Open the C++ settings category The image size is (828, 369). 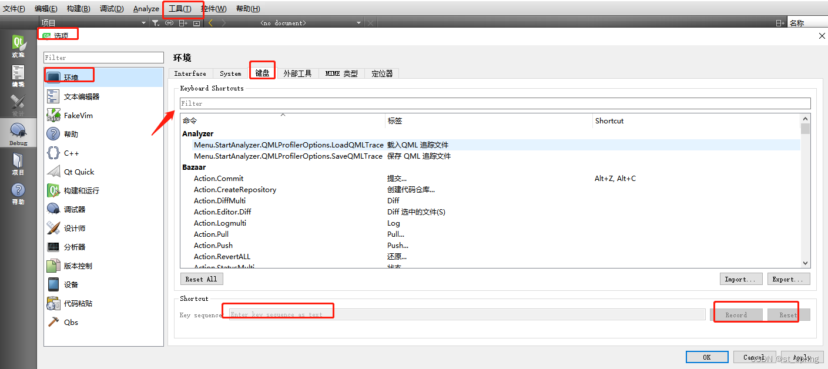103,153
